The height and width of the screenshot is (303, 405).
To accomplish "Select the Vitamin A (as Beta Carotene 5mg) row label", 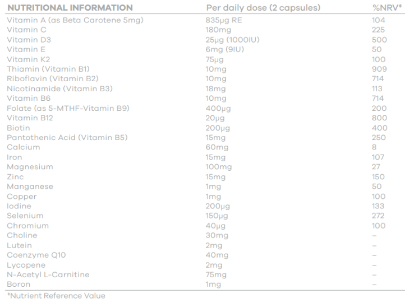I will click(75, 20).
